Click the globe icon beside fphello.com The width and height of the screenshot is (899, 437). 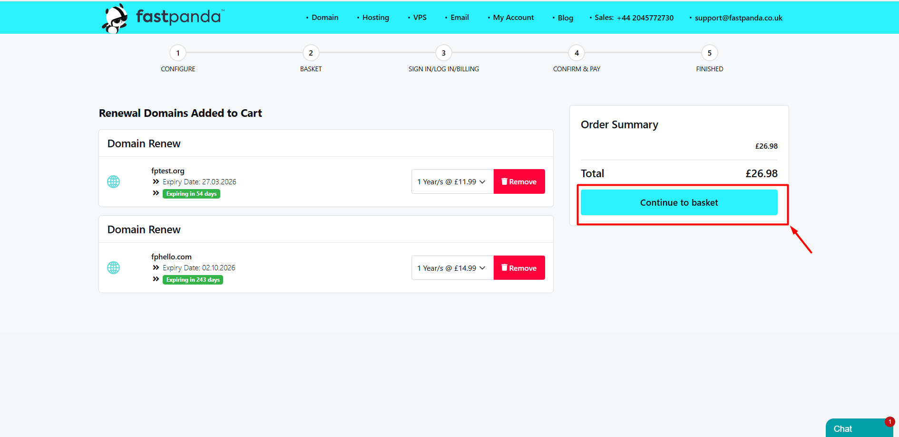[113, 268]
